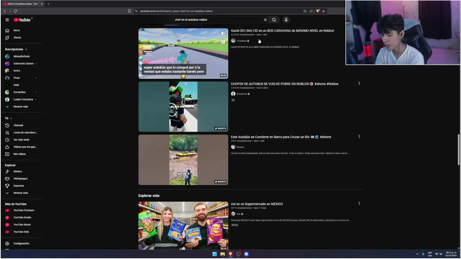The image size is (461, 259).
Task: Show hidden system tray icons chevron
Action: click(417, 254)
